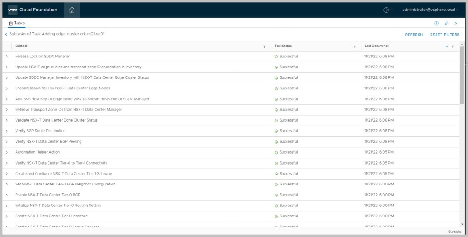Expand Enable/Disable SSH on Edge Nodes row
468x237 pixels.
pos(6,88)
